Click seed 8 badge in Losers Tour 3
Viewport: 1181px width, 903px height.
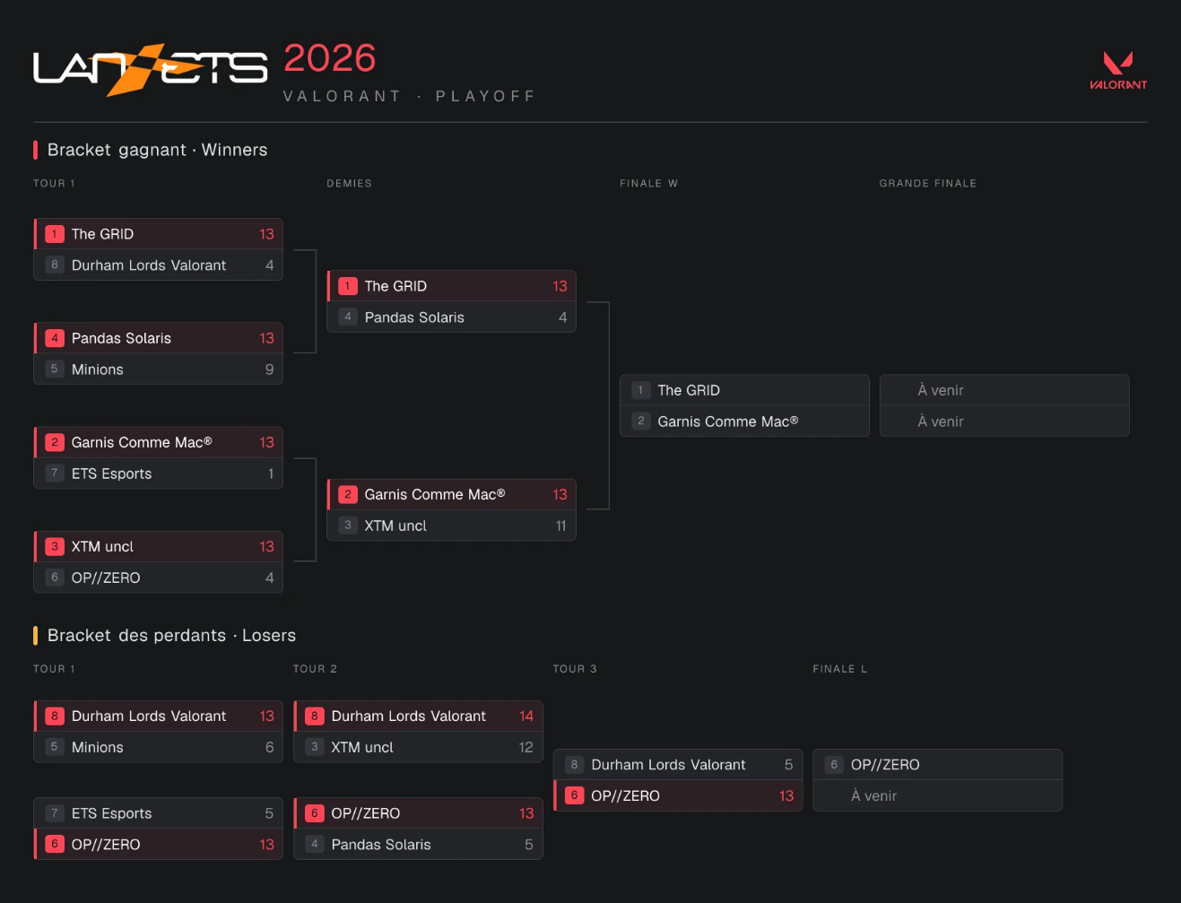pos(574,765)
